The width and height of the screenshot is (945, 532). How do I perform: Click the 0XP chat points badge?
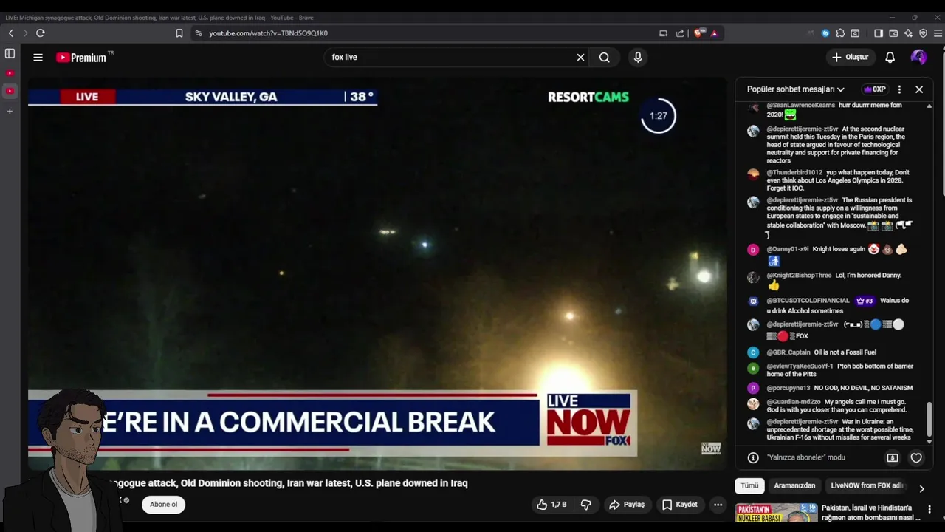click(x=875, y=89)
